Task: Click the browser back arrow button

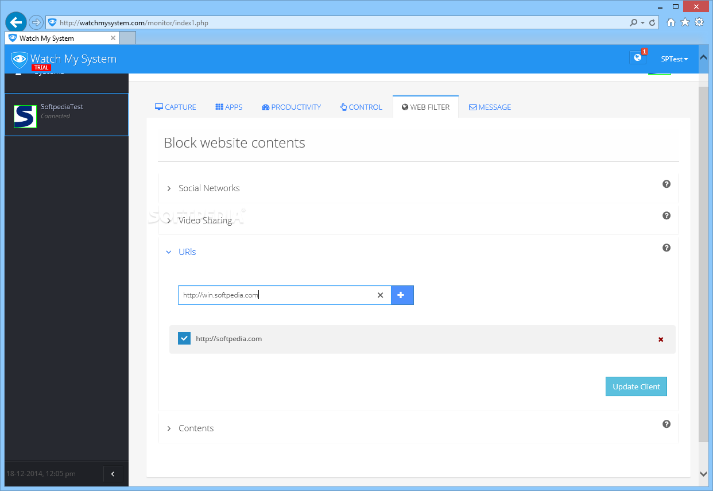Action: point(16,22)
